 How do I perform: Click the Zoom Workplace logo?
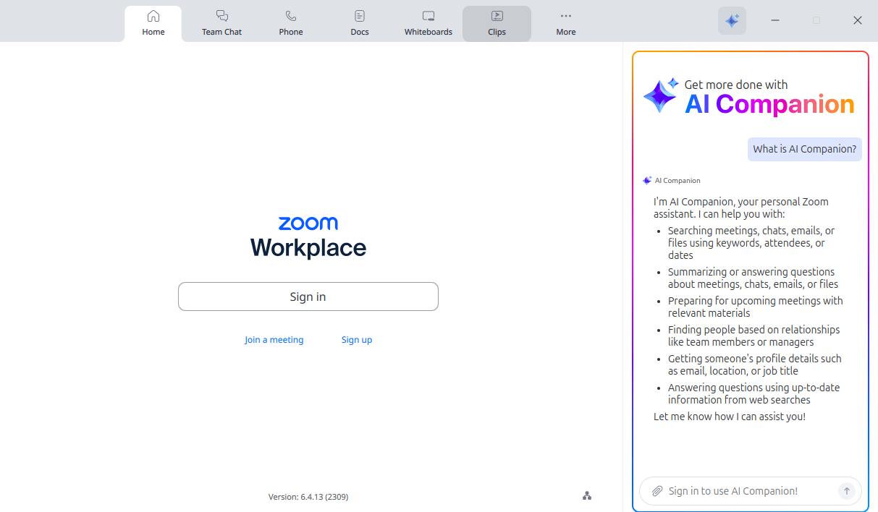click(308, 236)
